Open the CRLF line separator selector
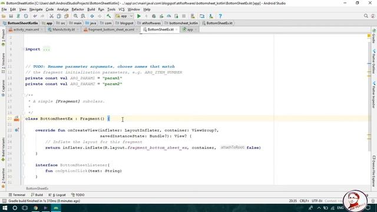This screenshot has height=212, width=377. pyautogui.click(x=304, y=201)
